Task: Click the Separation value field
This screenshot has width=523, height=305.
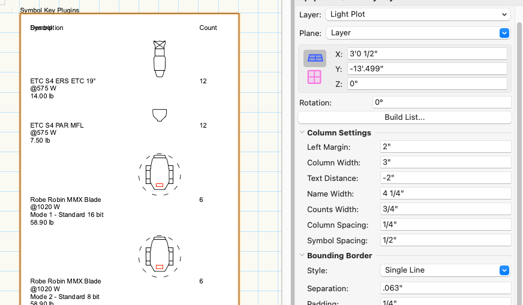Action: point(445,288)
